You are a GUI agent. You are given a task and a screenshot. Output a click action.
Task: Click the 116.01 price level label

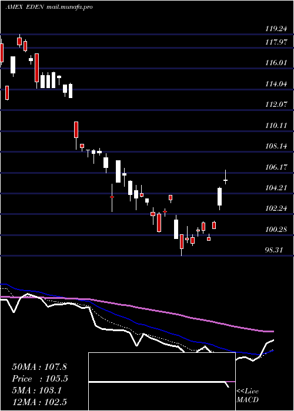276,63
